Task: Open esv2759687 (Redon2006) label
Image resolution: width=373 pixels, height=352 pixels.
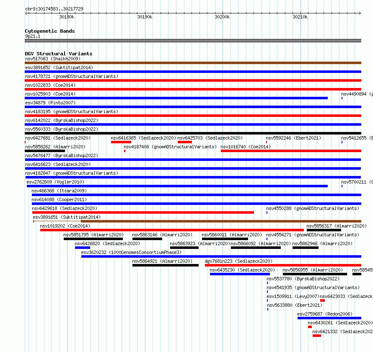Action: click(325, 314)
